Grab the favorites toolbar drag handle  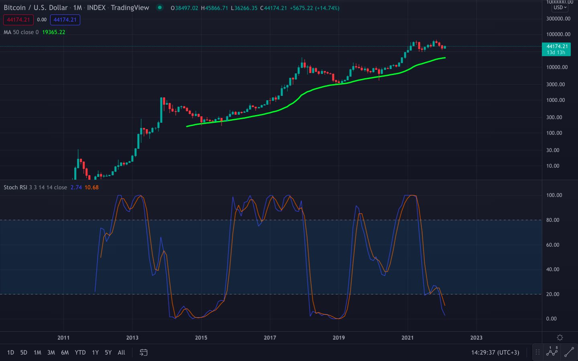click(x=537, y=352)
